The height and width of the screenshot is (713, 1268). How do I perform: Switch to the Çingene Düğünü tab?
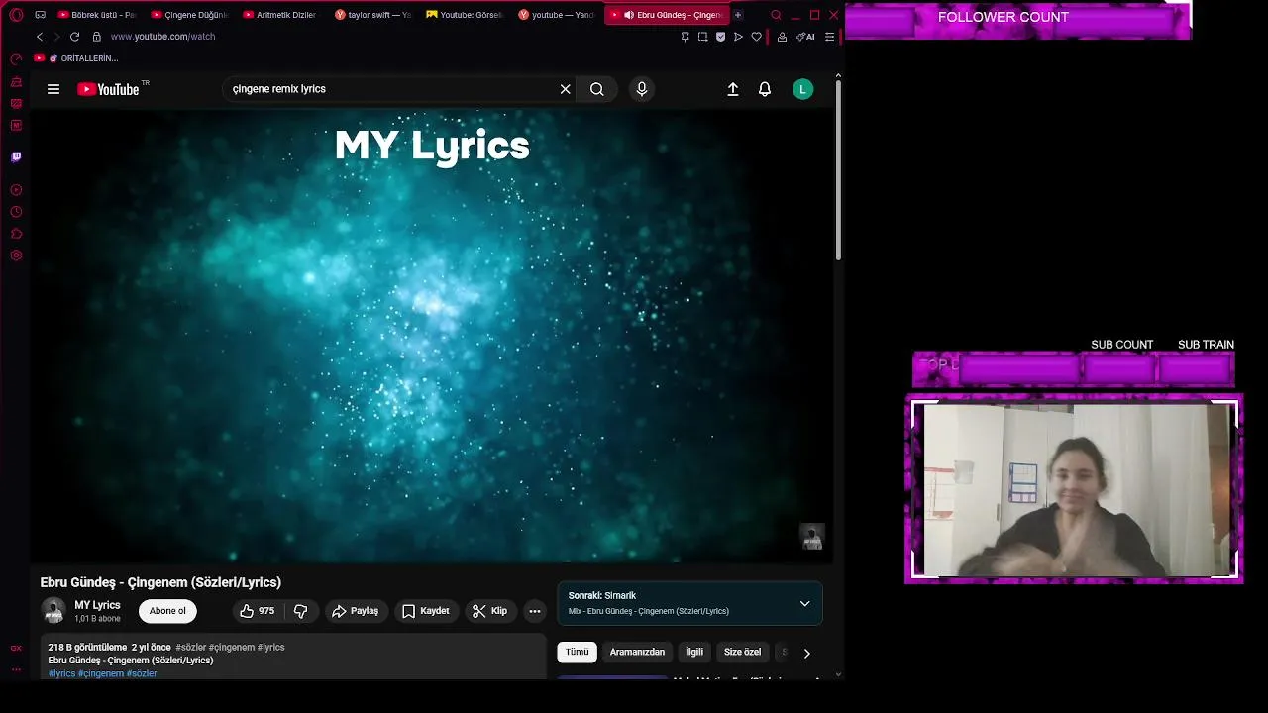tap(190, 15)
